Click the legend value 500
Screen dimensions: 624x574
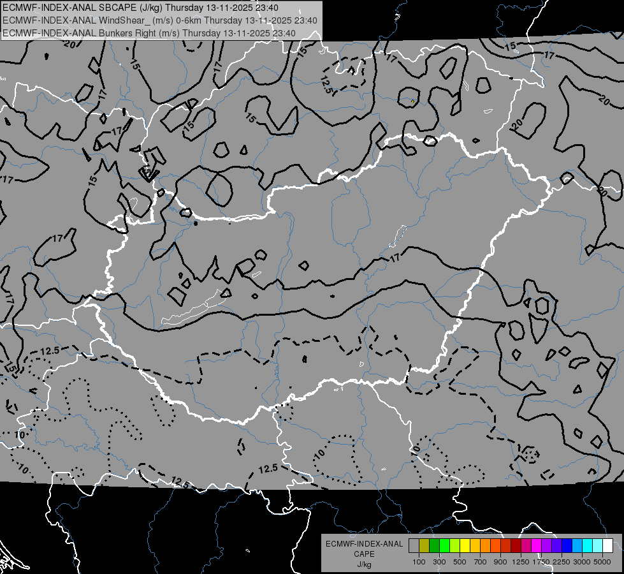pos(460,562)
